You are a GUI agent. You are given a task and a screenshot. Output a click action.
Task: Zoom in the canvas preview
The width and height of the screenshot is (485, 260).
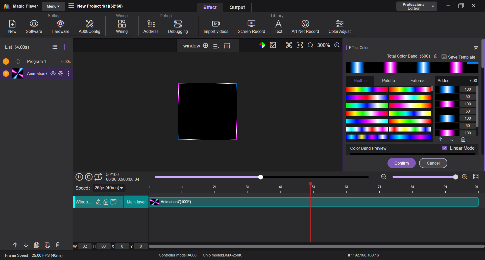337,45
